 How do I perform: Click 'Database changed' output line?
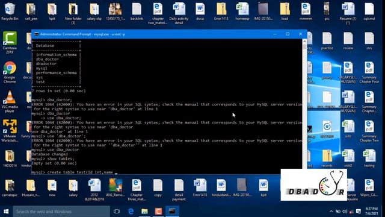coord(49,154)
